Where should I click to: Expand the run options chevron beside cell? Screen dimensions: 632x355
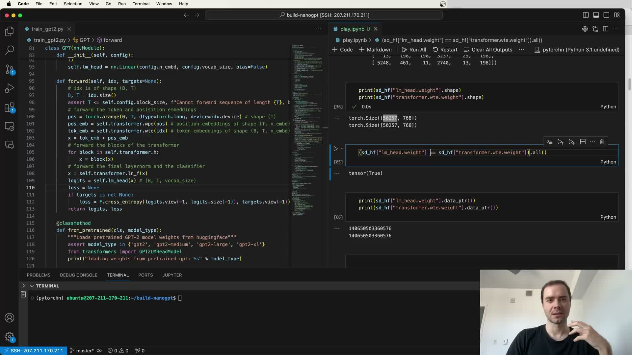pos(342,149)
